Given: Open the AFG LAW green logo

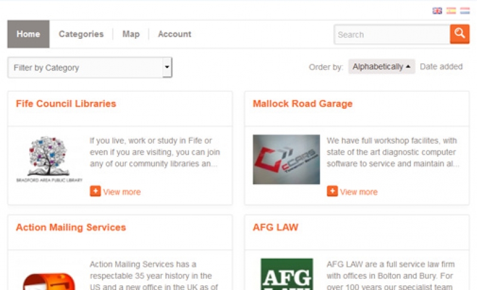Looking at the screenshot, I should click(287, 274).
